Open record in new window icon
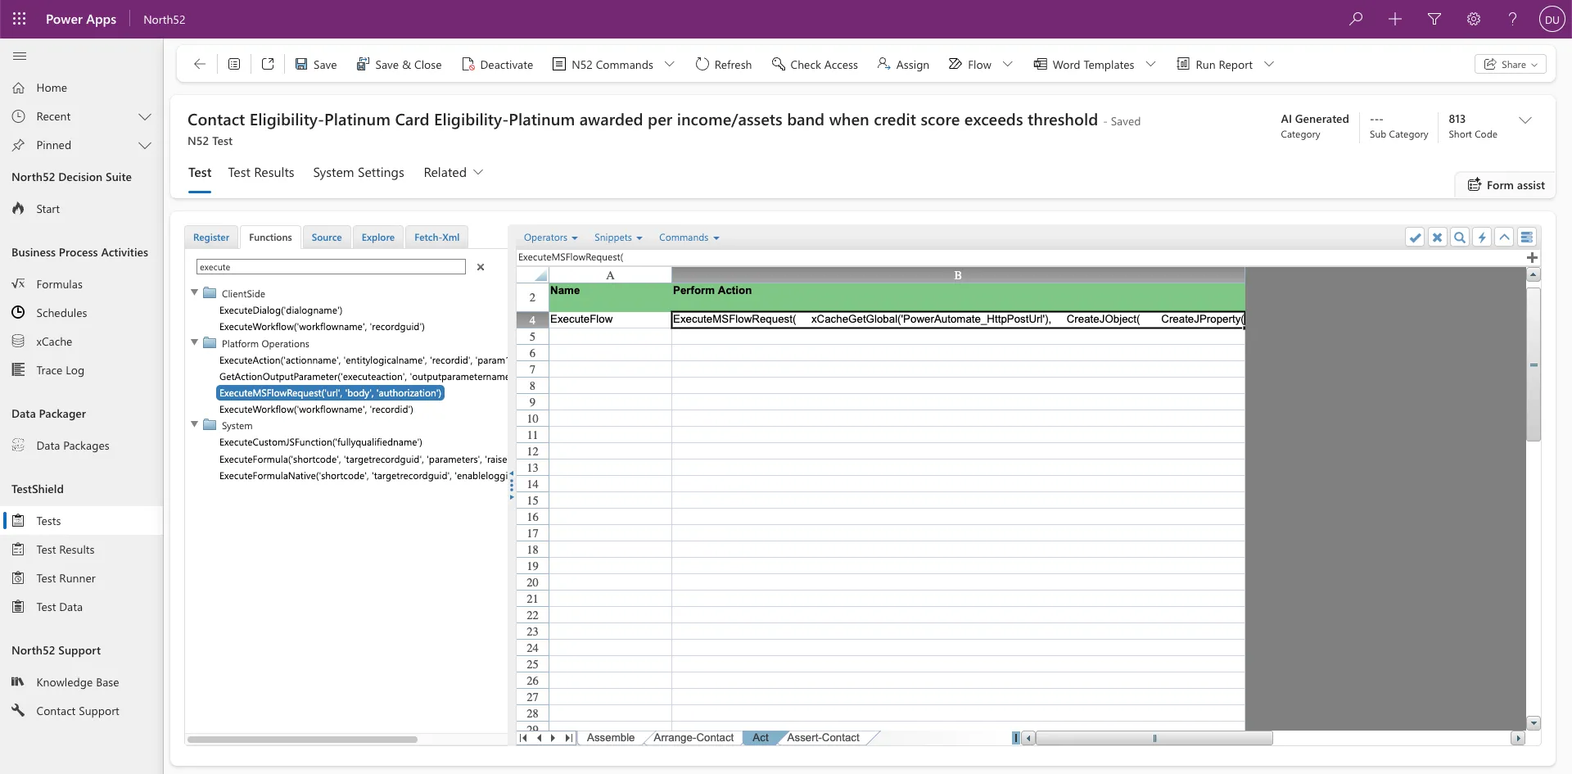 click(268, 64)
